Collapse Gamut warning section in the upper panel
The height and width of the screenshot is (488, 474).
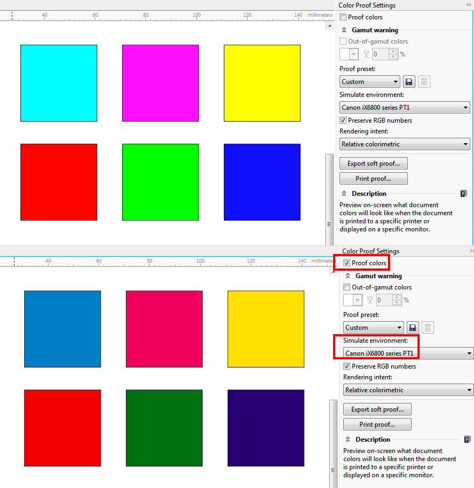pos(344,30)
